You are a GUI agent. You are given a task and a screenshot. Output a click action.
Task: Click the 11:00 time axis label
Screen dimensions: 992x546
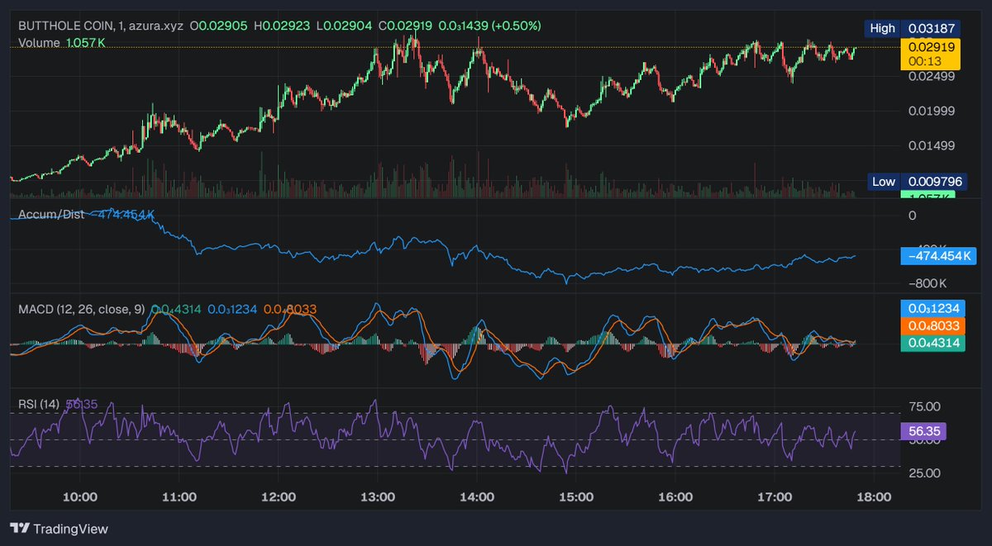179,497
